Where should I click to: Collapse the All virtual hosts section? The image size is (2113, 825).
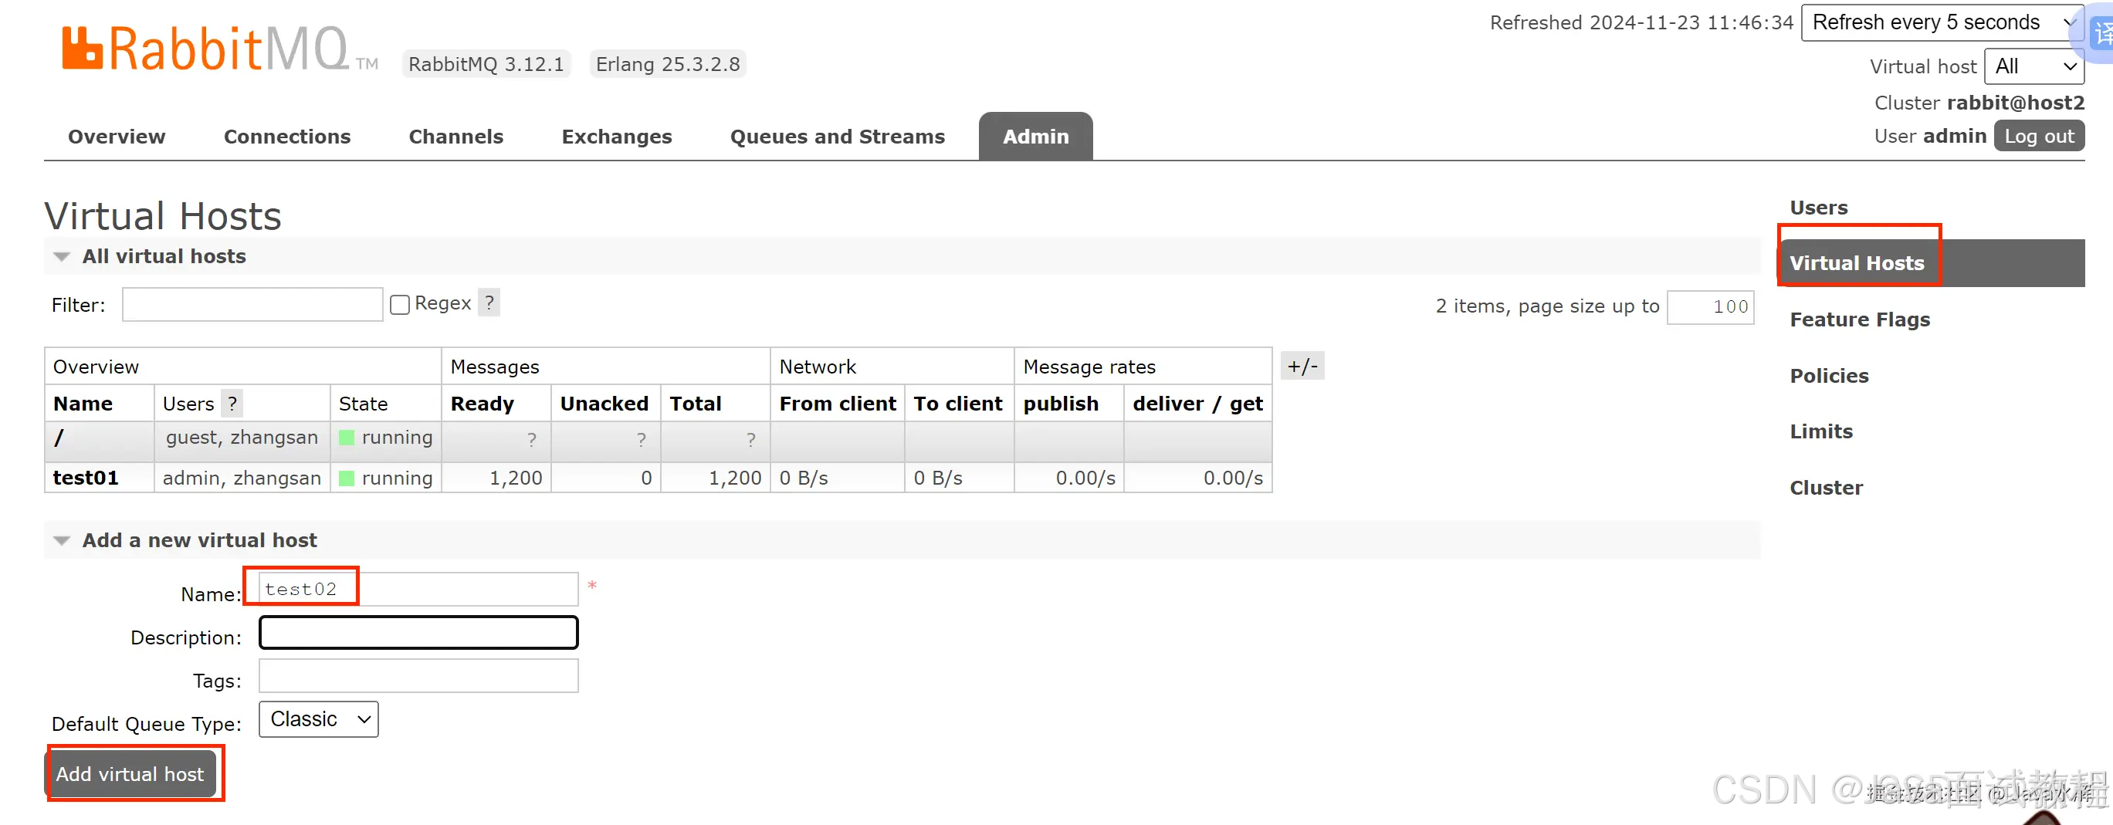tap(62, 256)
